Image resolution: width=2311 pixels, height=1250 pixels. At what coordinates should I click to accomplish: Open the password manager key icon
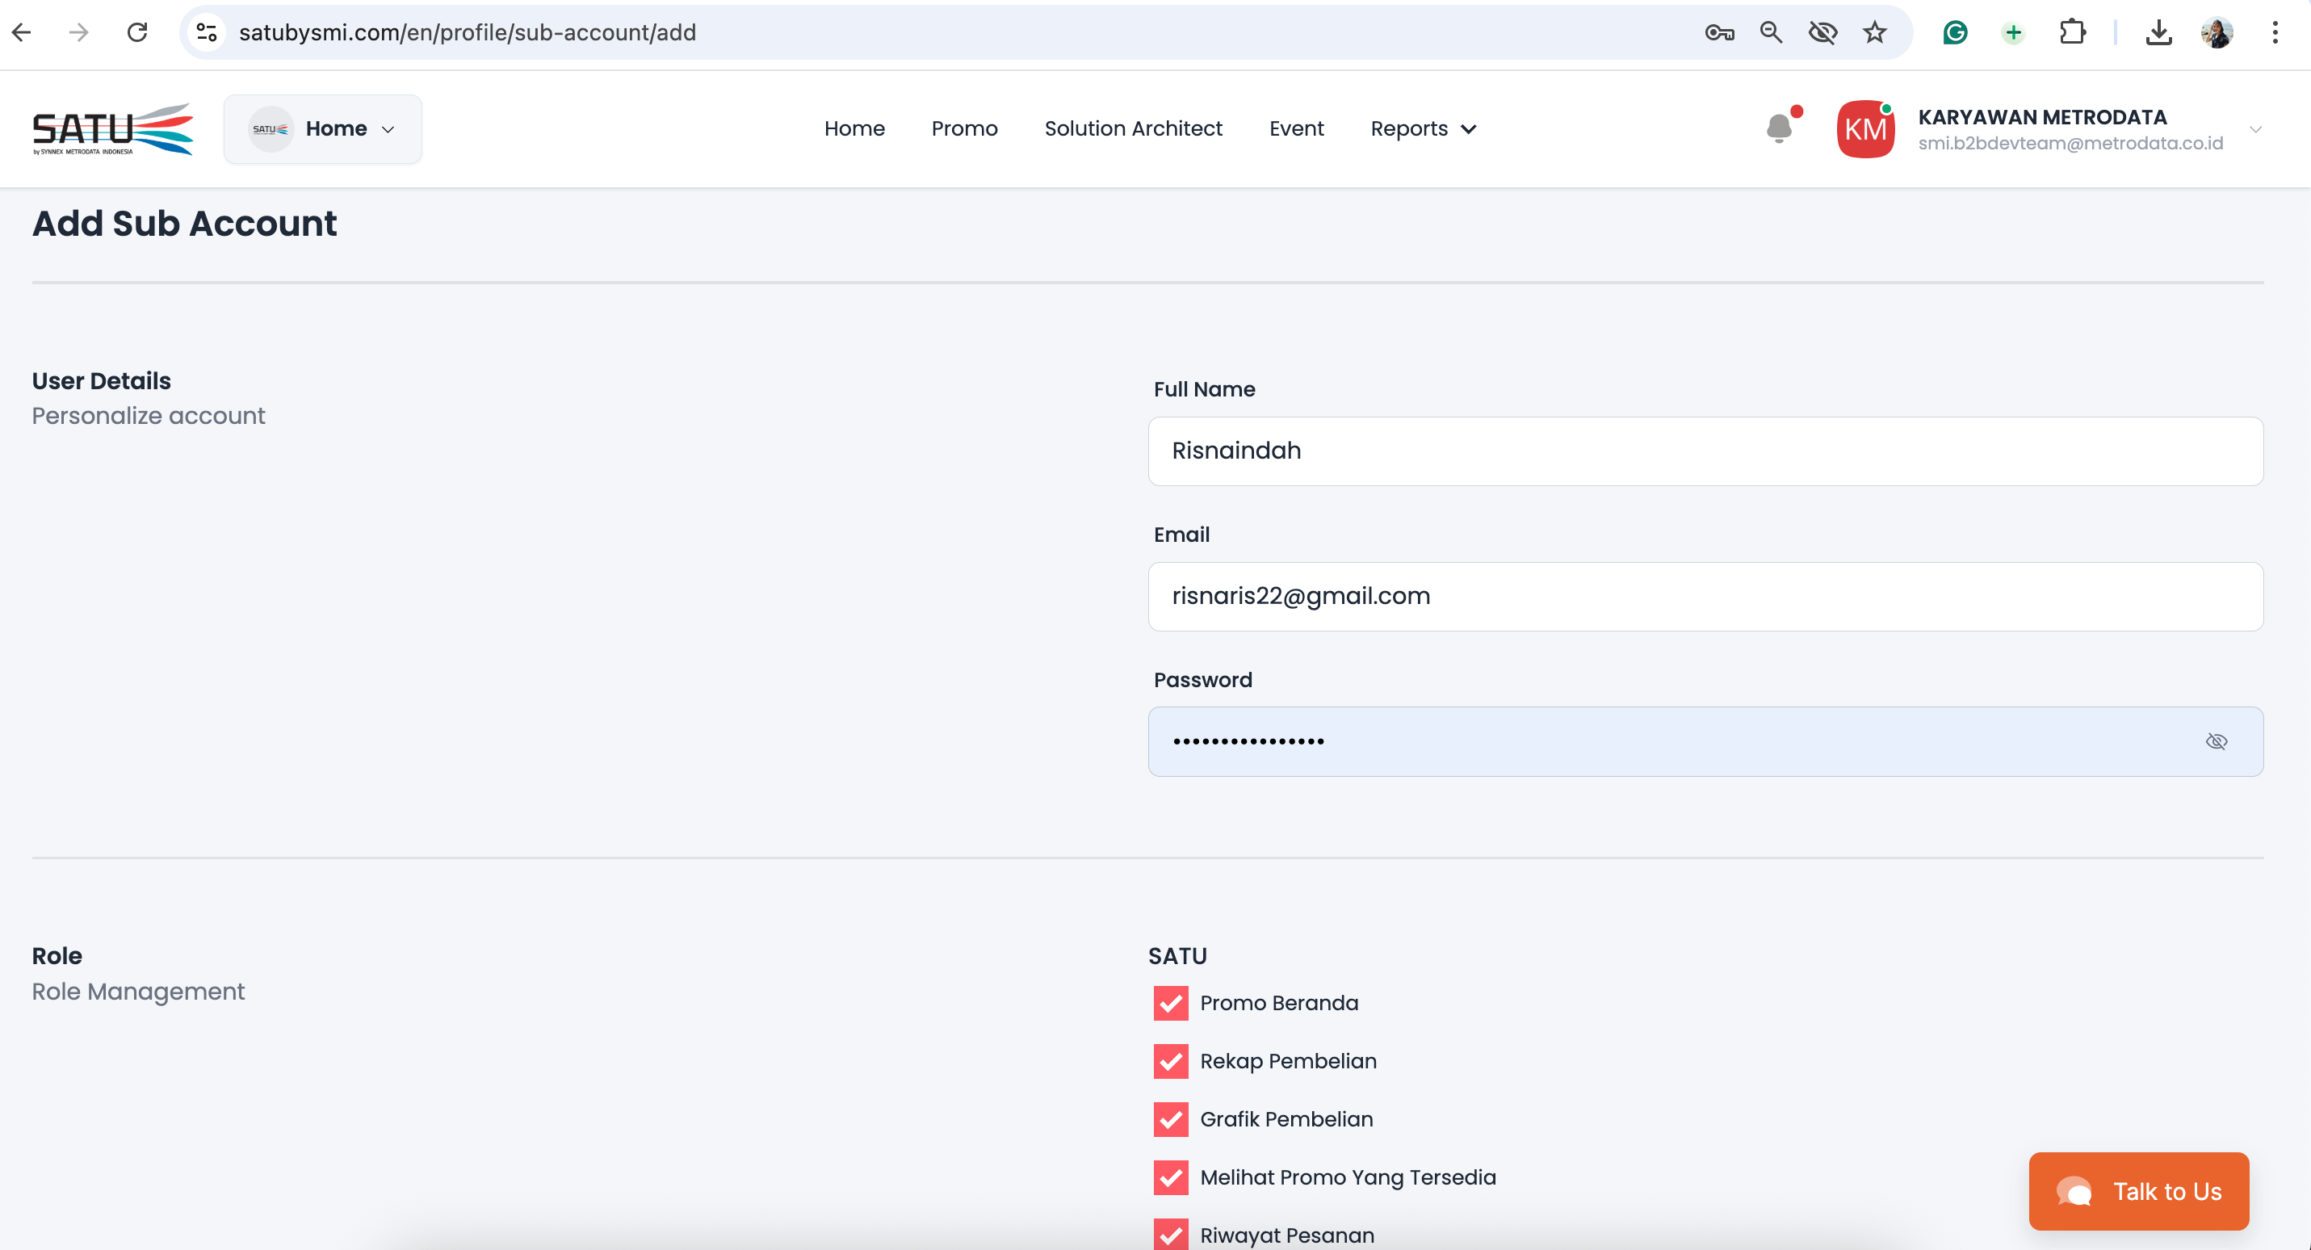(x=1719, y=33)
